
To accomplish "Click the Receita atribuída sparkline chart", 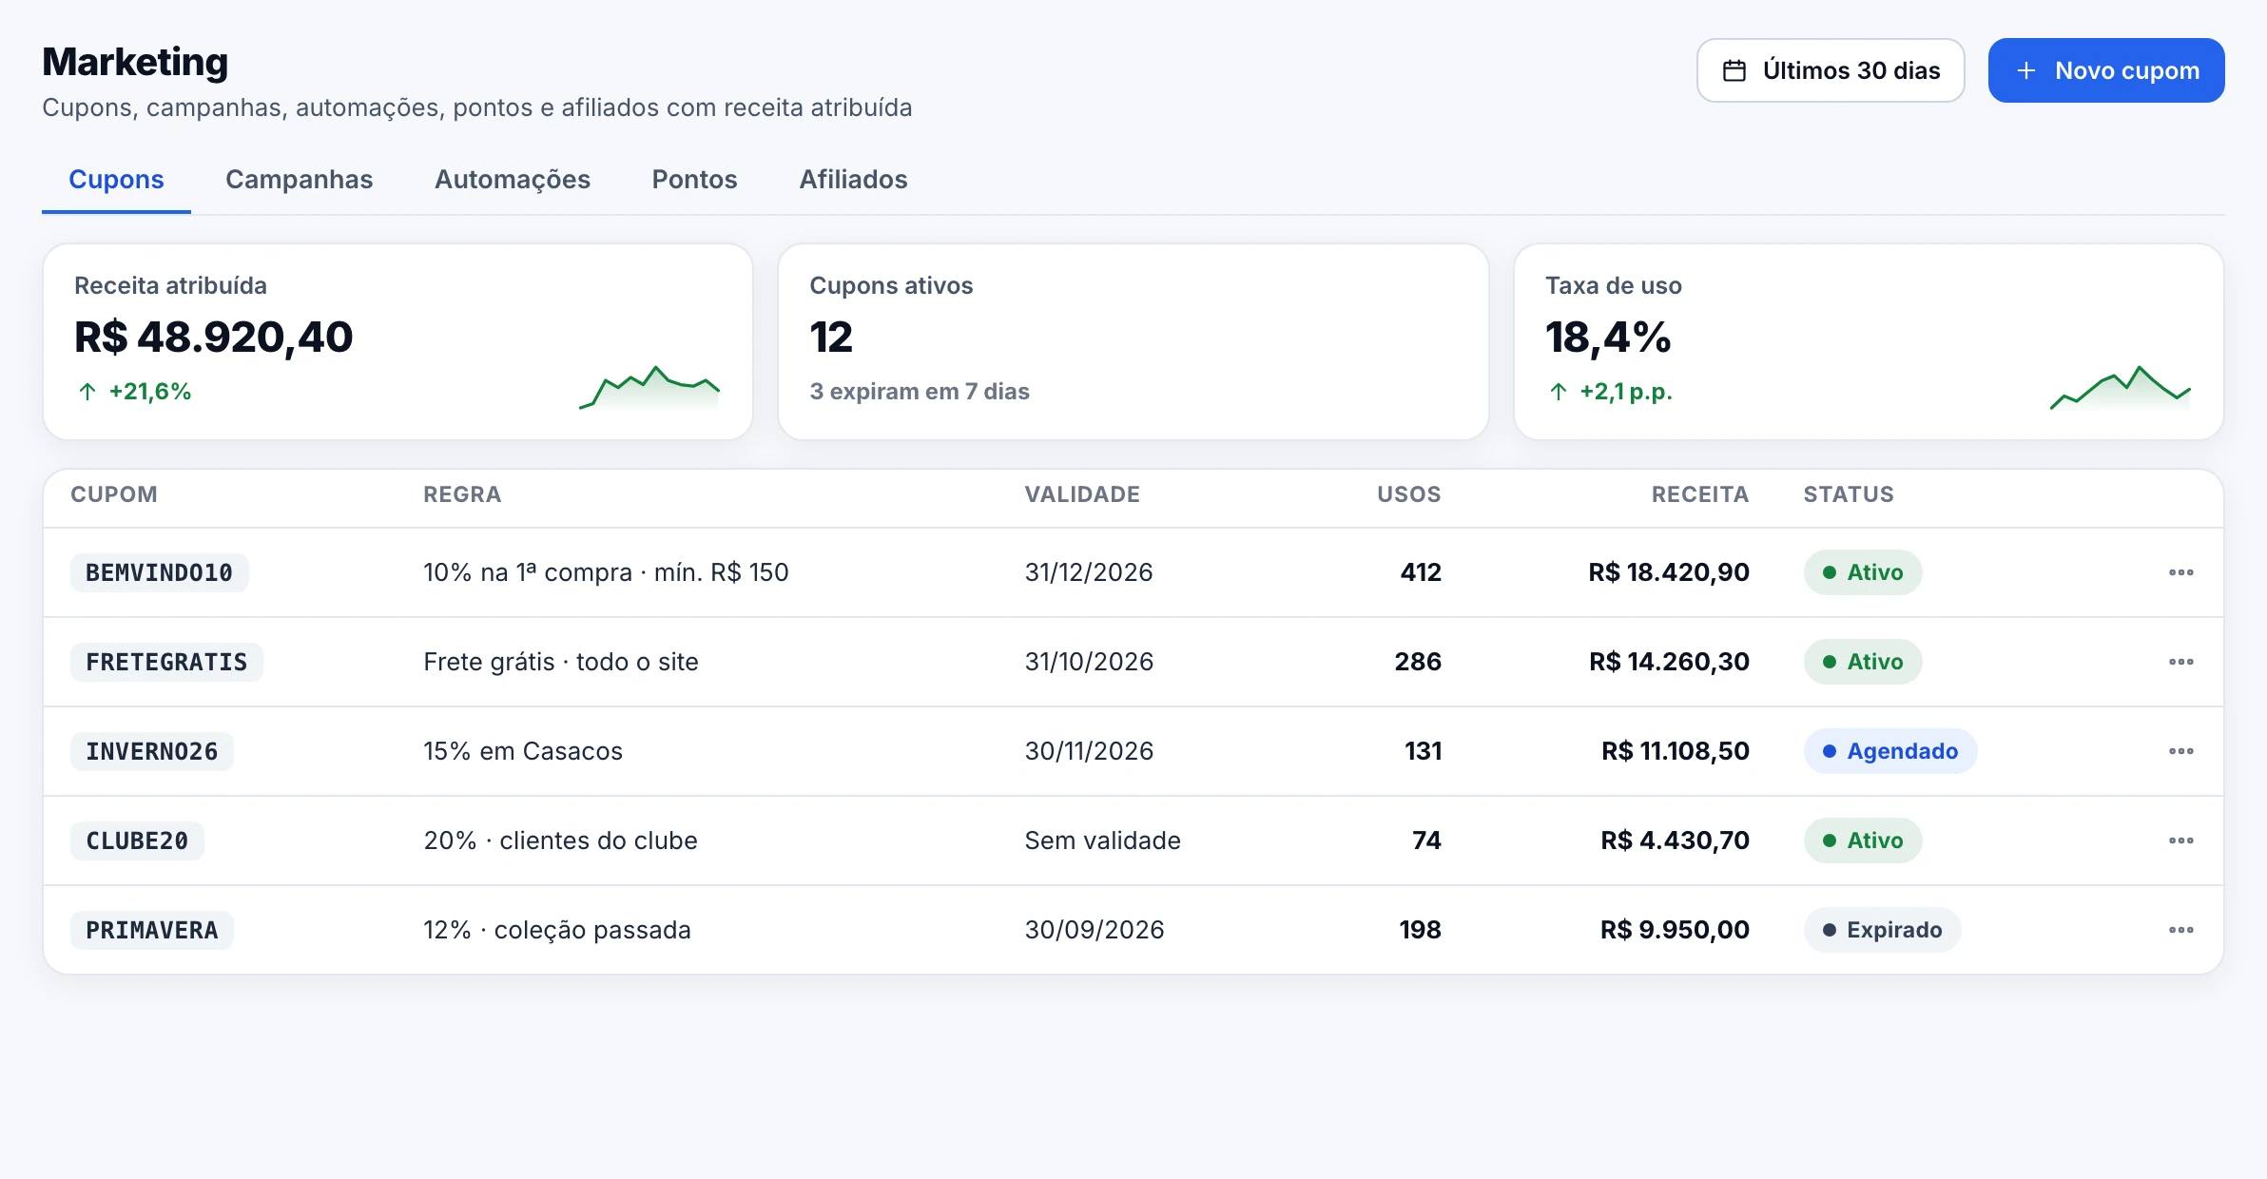I will pos(649,387).
